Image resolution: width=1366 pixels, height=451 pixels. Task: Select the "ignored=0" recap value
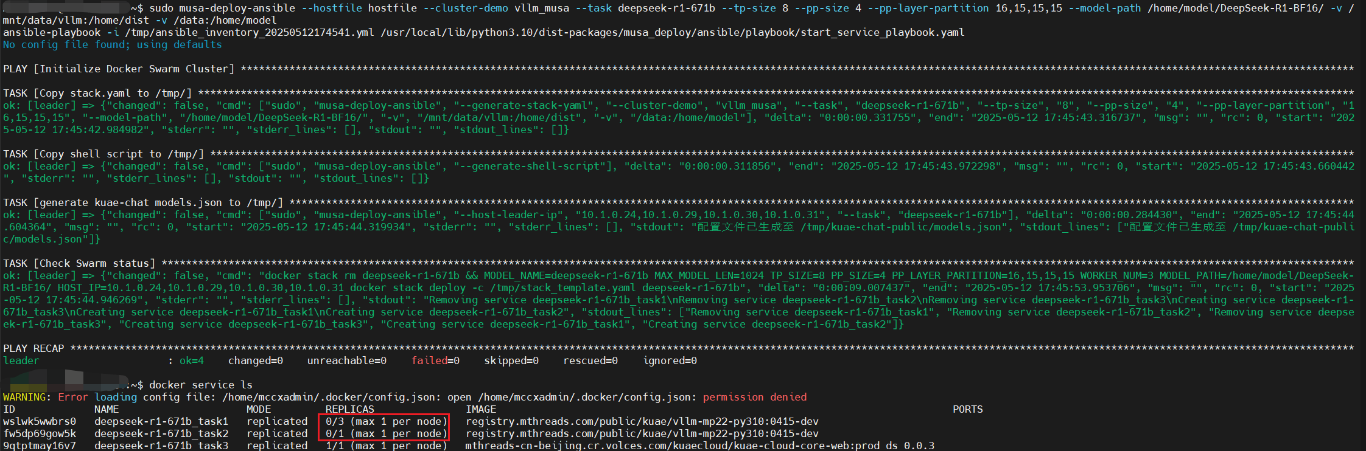(670, 360)
